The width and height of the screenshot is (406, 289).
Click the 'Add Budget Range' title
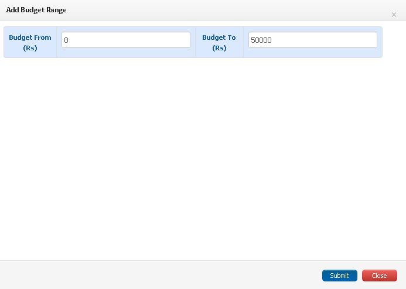click(36, 10)
